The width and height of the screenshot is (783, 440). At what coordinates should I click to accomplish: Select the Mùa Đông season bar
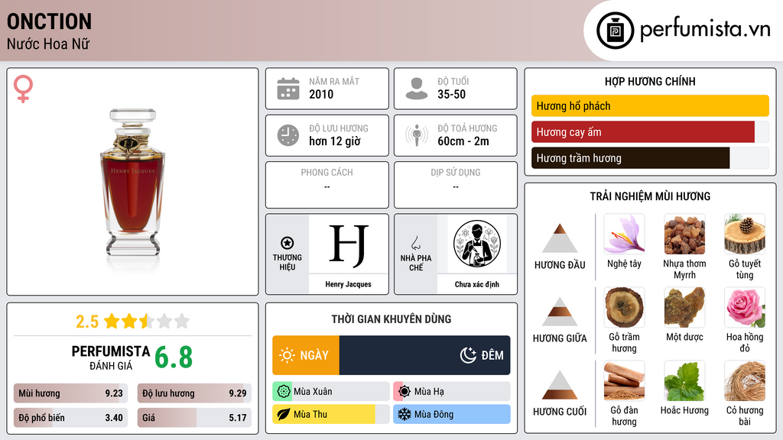(x=451, y=414)
